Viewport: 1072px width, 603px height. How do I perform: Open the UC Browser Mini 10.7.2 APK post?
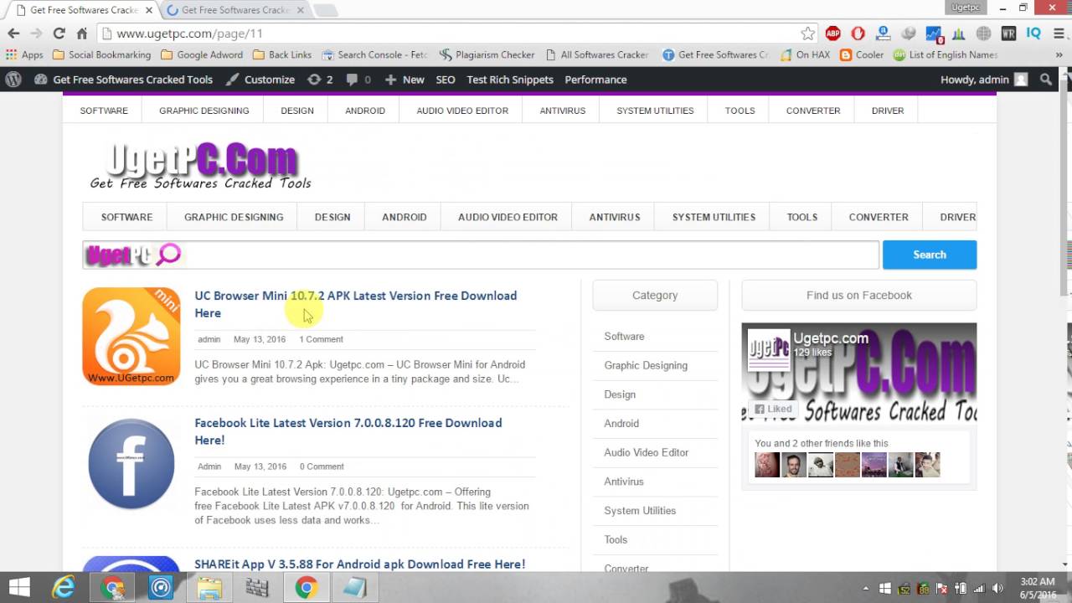tap(356, 304)
